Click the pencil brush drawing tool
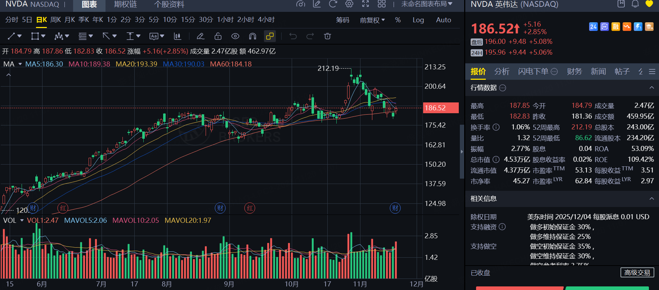This screenshot has height=290, width=659. 201,36
